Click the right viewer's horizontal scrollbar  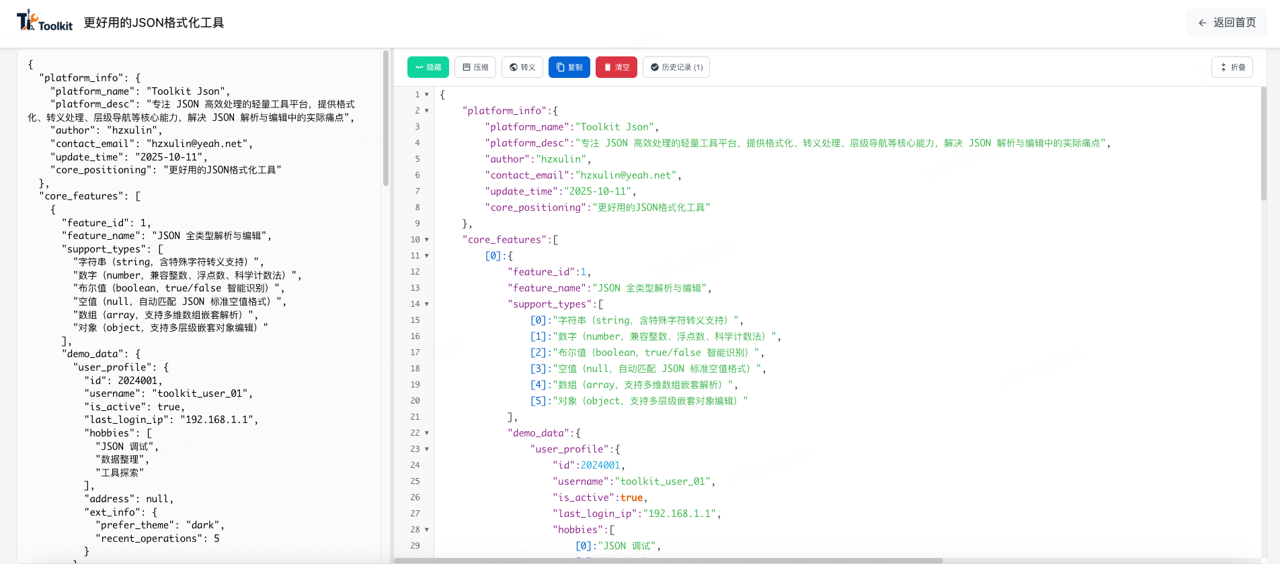tap(668, 560)
